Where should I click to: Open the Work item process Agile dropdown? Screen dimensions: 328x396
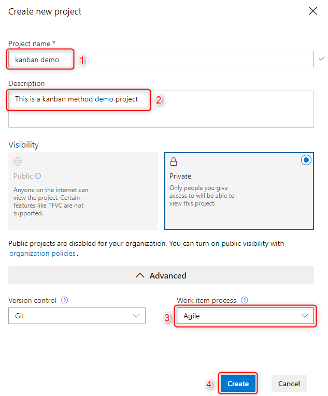coord(245,316)
